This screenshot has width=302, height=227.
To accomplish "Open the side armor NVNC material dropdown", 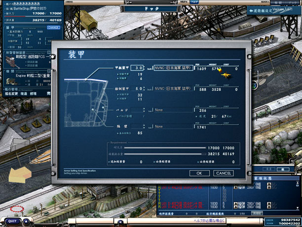I will [x=173, y=89].
